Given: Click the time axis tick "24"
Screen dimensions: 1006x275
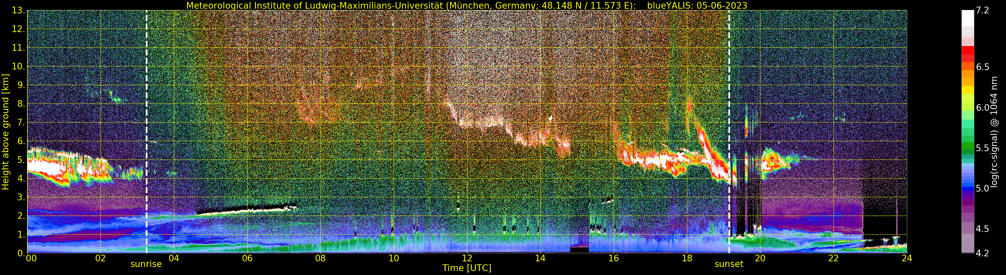Looking at the screenshot, I should 907,258.
